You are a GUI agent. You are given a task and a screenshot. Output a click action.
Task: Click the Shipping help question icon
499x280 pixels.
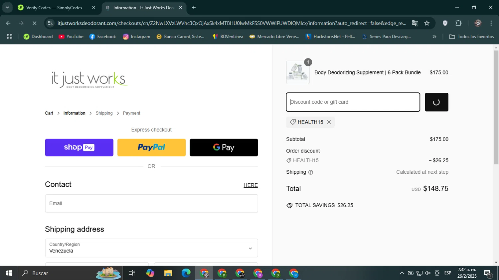pyautogui.click(x=311, y=172)
